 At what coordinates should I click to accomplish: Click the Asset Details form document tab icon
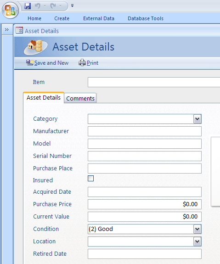19,30
